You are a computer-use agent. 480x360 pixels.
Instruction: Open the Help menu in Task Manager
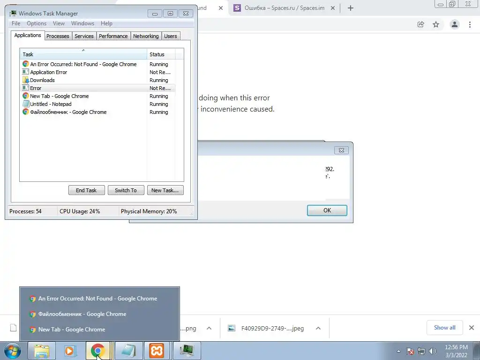coord(106,23)
